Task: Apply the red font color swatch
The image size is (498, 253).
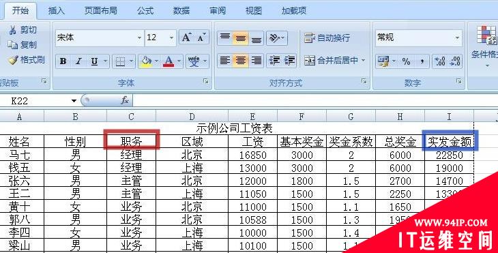Action: 169,61
